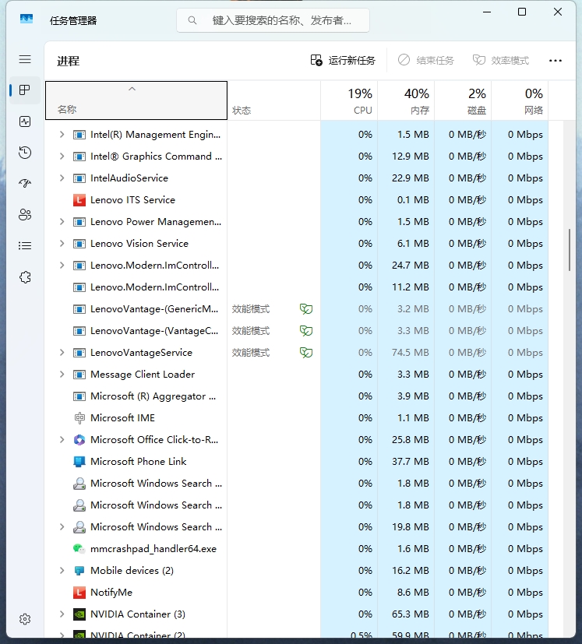Click the Efficiency mode toolbar button
This screenshot has height=644, width=582.
(501, 61)
